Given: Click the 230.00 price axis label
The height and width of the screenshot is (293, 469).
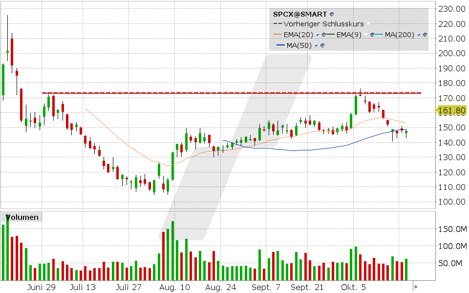Looking at the screenshot, I should pyautogui.click(x=452, y=9).
